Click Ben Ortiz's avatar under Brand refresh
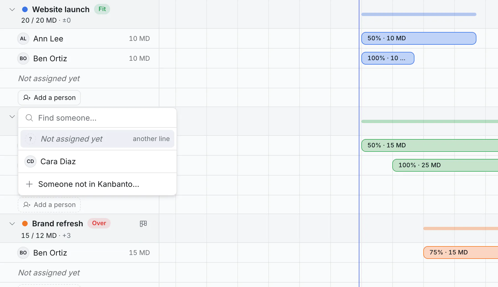The width and height of the screenshot is (498, 287). (x=23, y=253)
